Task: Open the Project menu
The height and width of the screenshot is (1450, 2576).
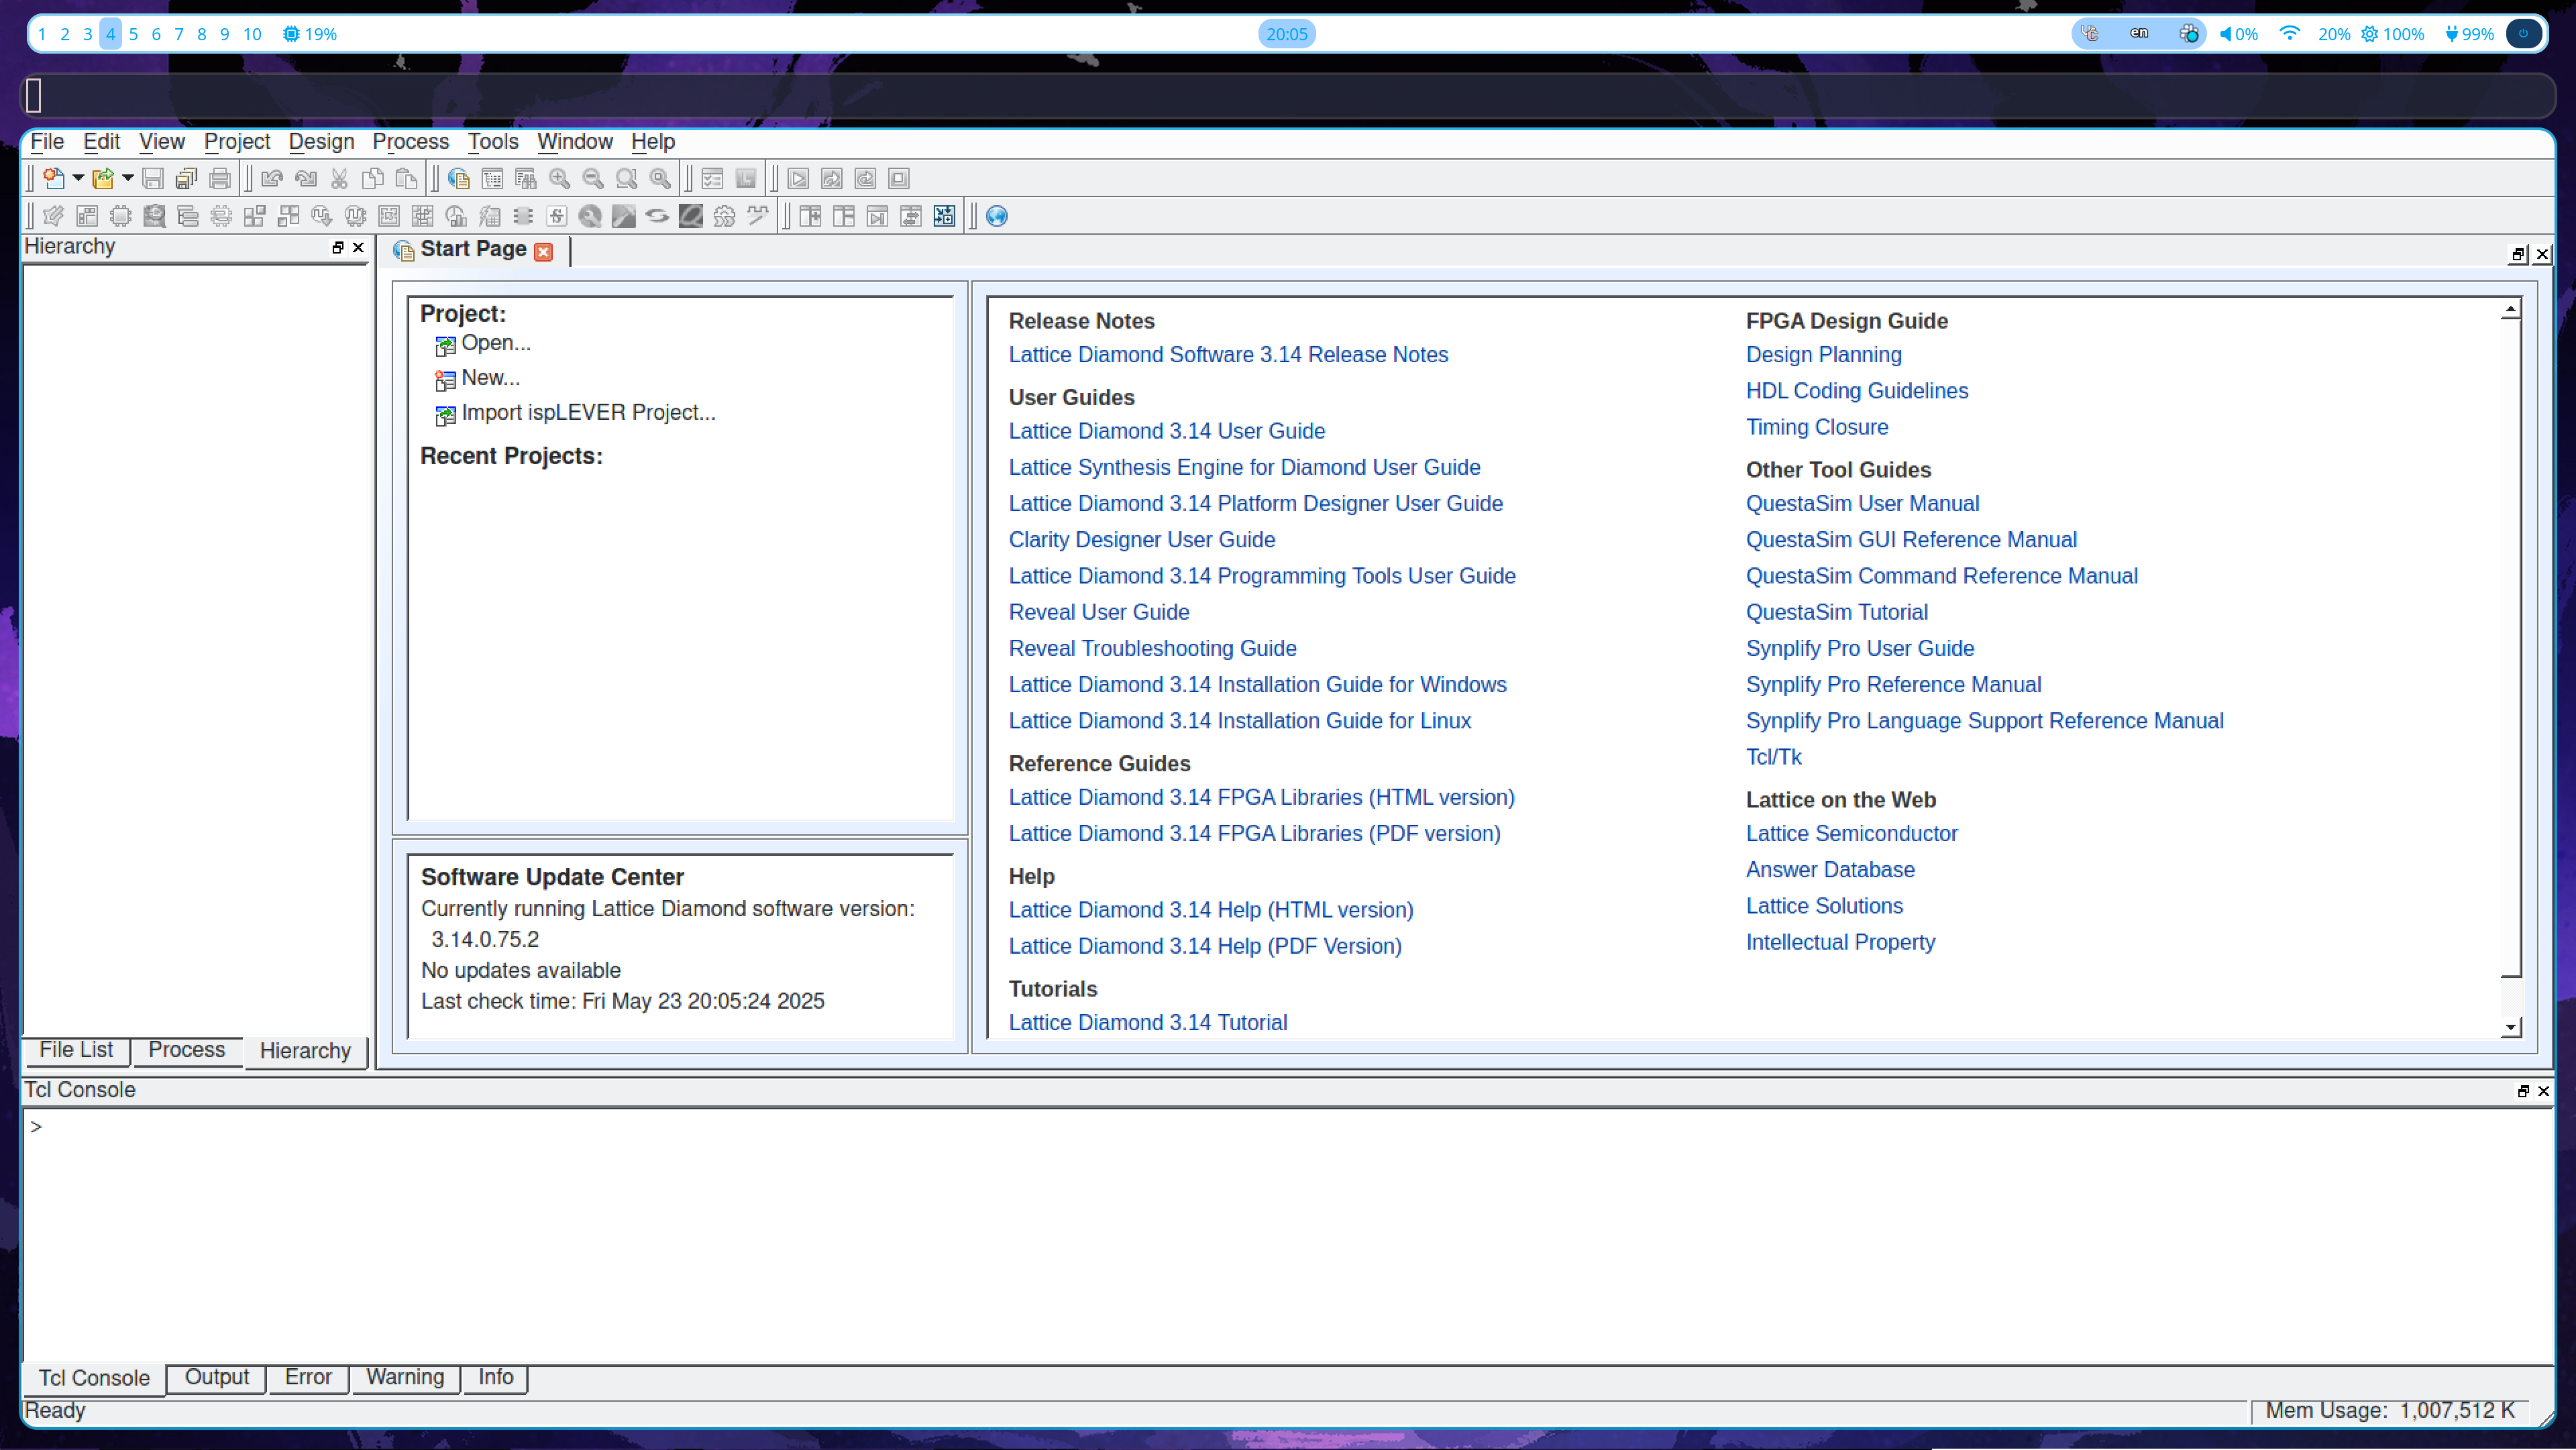Action: [x=237, y=142]
